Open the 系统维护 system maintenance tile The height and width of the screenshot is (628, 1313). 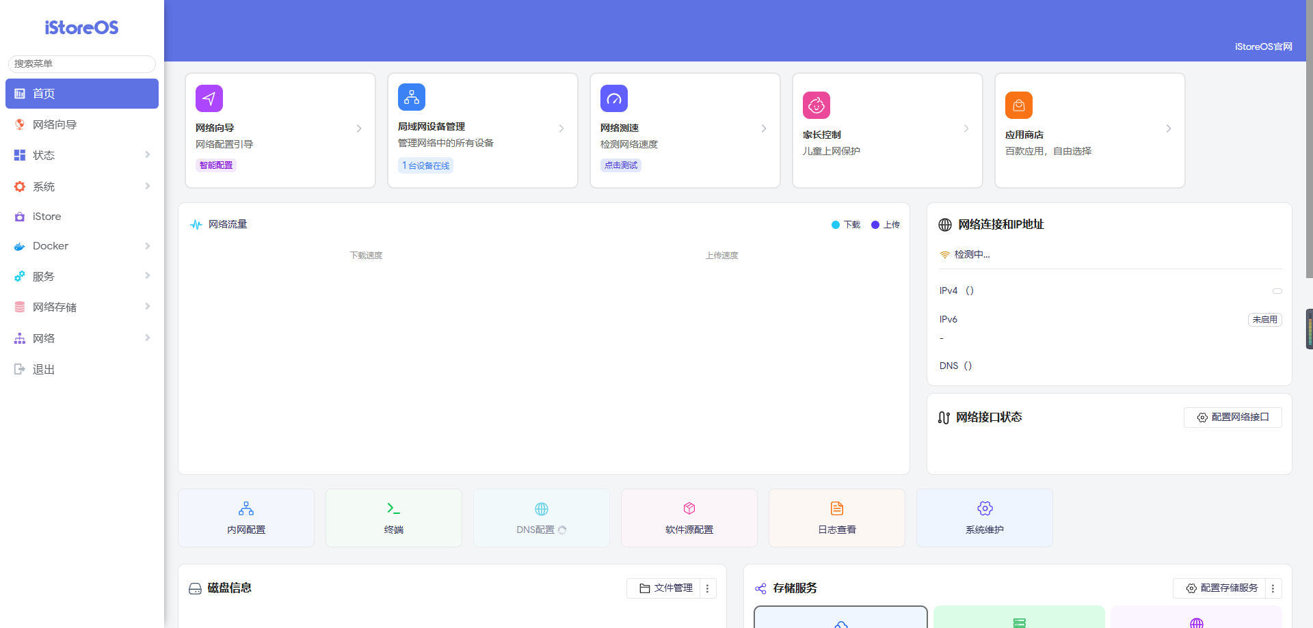pyautogui.click(x=985, y=517)
